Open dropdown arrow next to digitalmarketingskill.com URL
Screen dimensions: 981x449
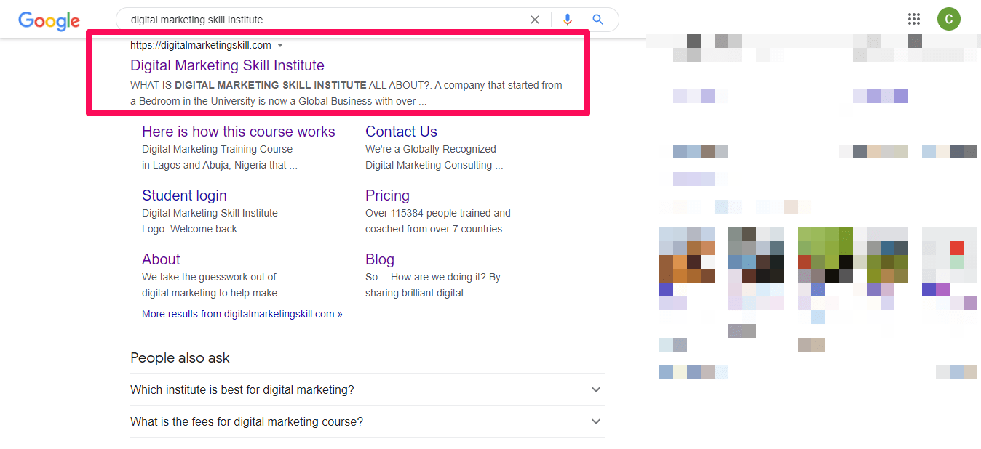pyautogui.click(x=280, y=45)
